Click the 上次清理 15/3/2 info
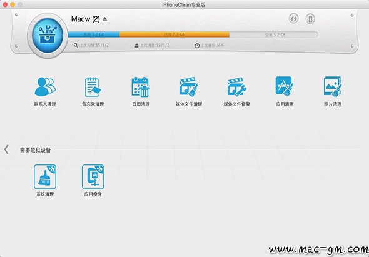Viewport: 369px width, 257px height. pyautogui.click(x=152, y=45)
